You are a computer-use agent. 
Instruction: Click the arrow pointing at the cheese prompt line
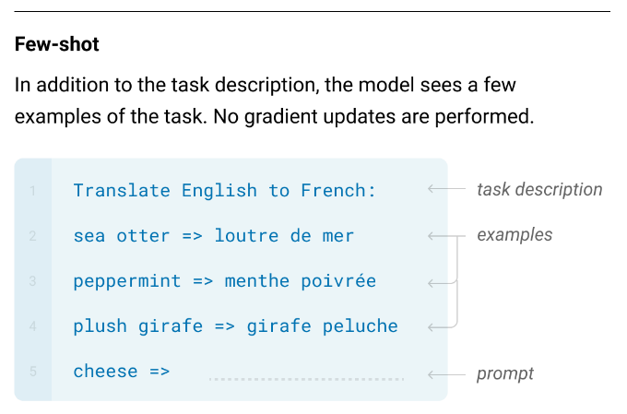tap(444, 374)
